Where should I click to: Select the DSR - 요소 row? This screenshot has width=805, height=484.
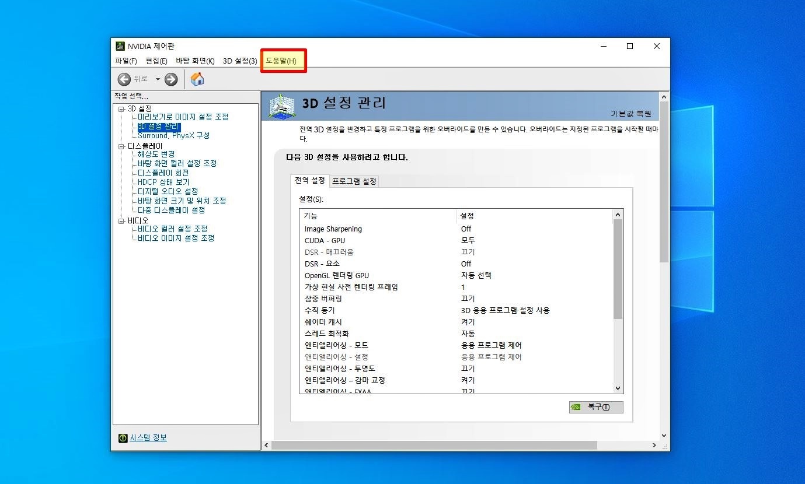[x=456, y=264]
